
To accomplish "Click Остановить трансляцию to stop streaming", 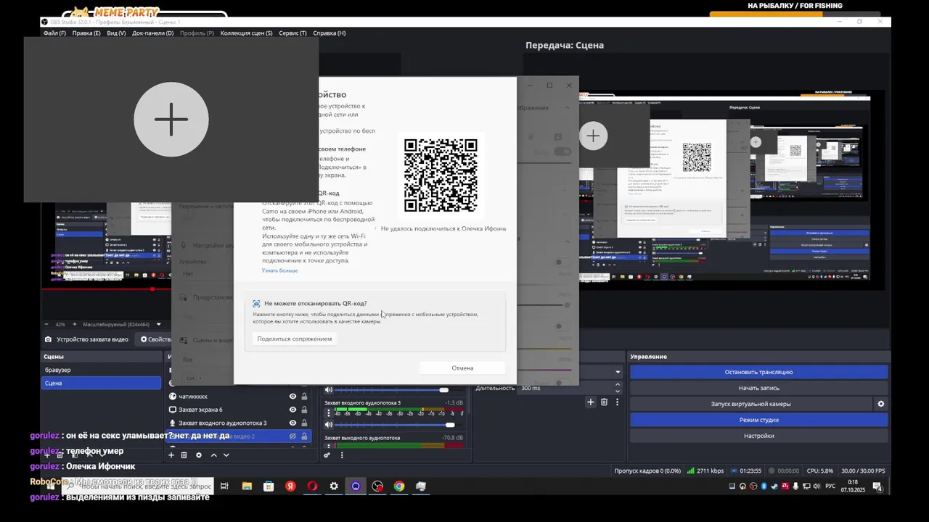I will point(758,372).
